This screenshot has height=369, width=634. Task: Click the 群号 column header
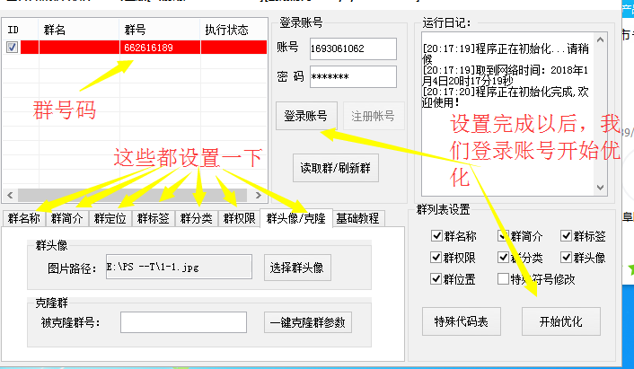pos(160,30)
